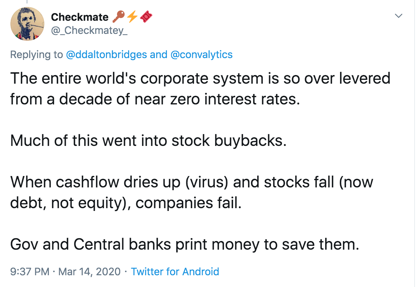
Task: Click the "Replying to" label
Action: 36,55
